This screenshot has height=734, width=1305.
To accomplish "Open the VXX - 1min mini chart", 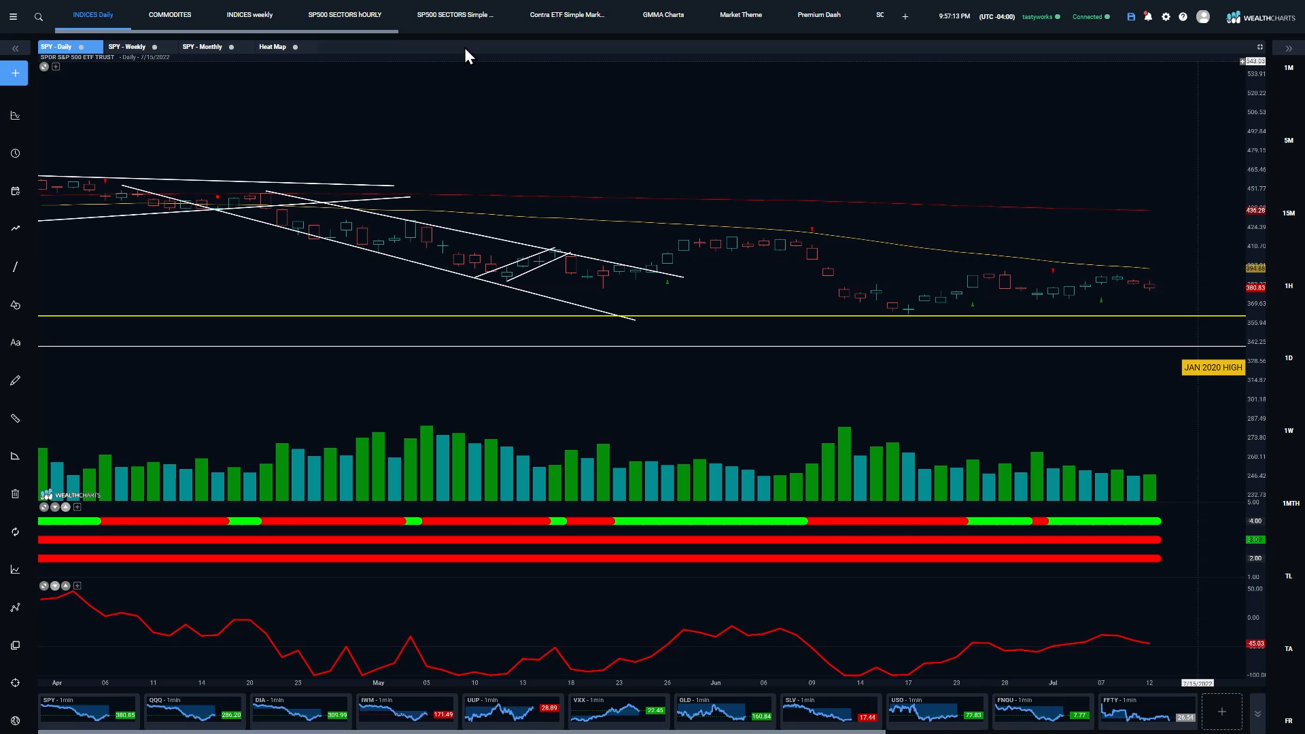I will pos(619,712).
